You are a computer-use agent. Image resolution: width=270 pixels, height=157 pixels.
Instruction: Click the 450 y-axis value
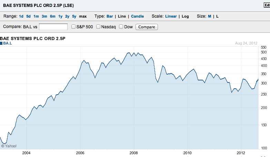pos(264,59)
